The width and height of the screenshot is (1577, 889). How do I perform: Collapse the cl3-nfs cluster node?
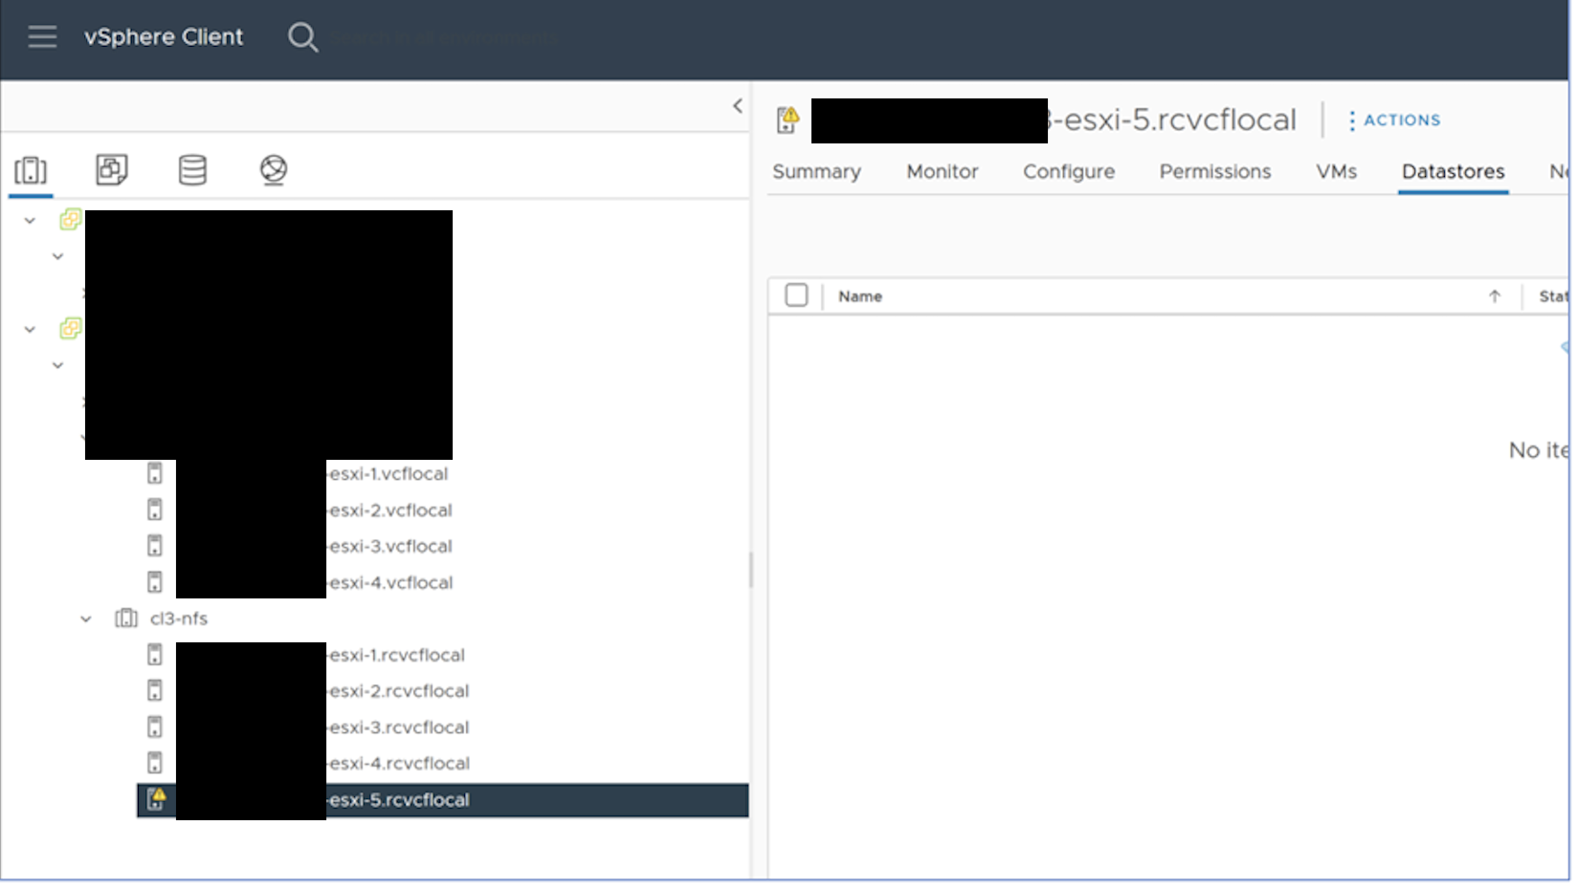pos(86,619)
